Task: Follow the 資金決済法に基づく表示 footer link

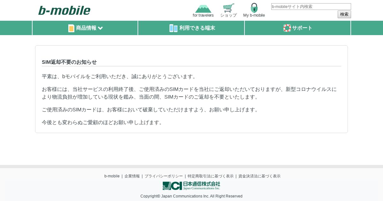Action: tap(259, 176)
